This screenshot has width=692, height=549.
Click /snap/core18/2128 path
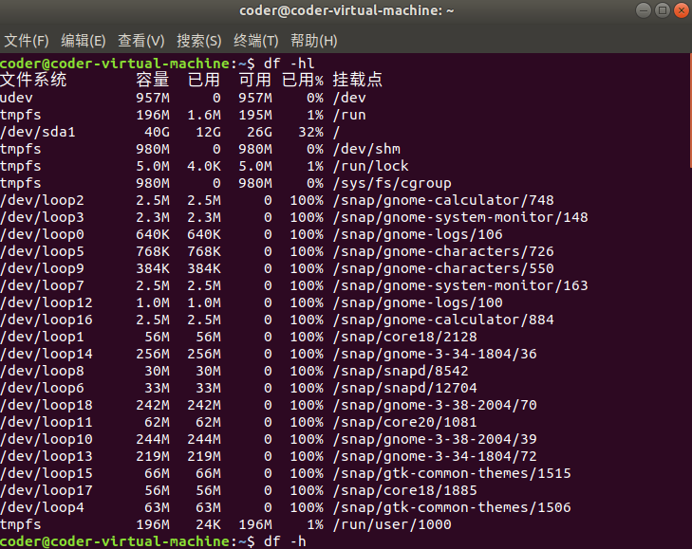(405, 337)
